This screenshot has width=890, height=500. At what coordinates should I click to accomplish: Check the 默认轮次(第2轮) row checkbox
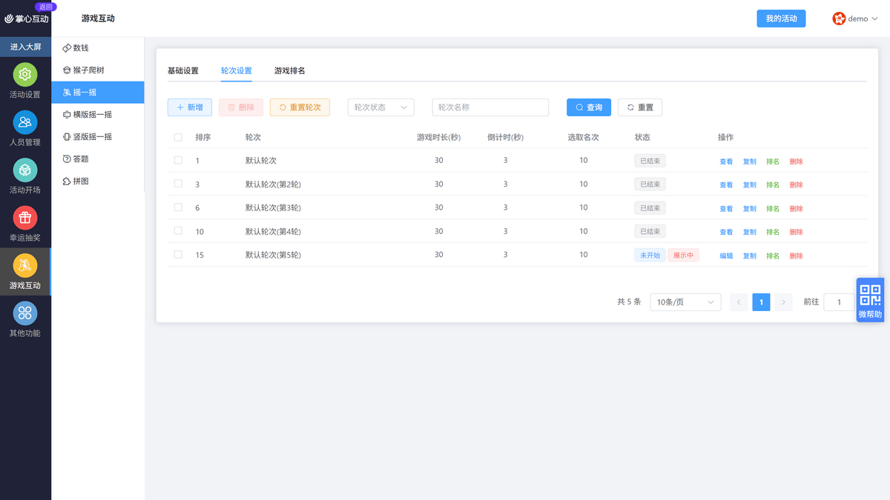(178, 184)
